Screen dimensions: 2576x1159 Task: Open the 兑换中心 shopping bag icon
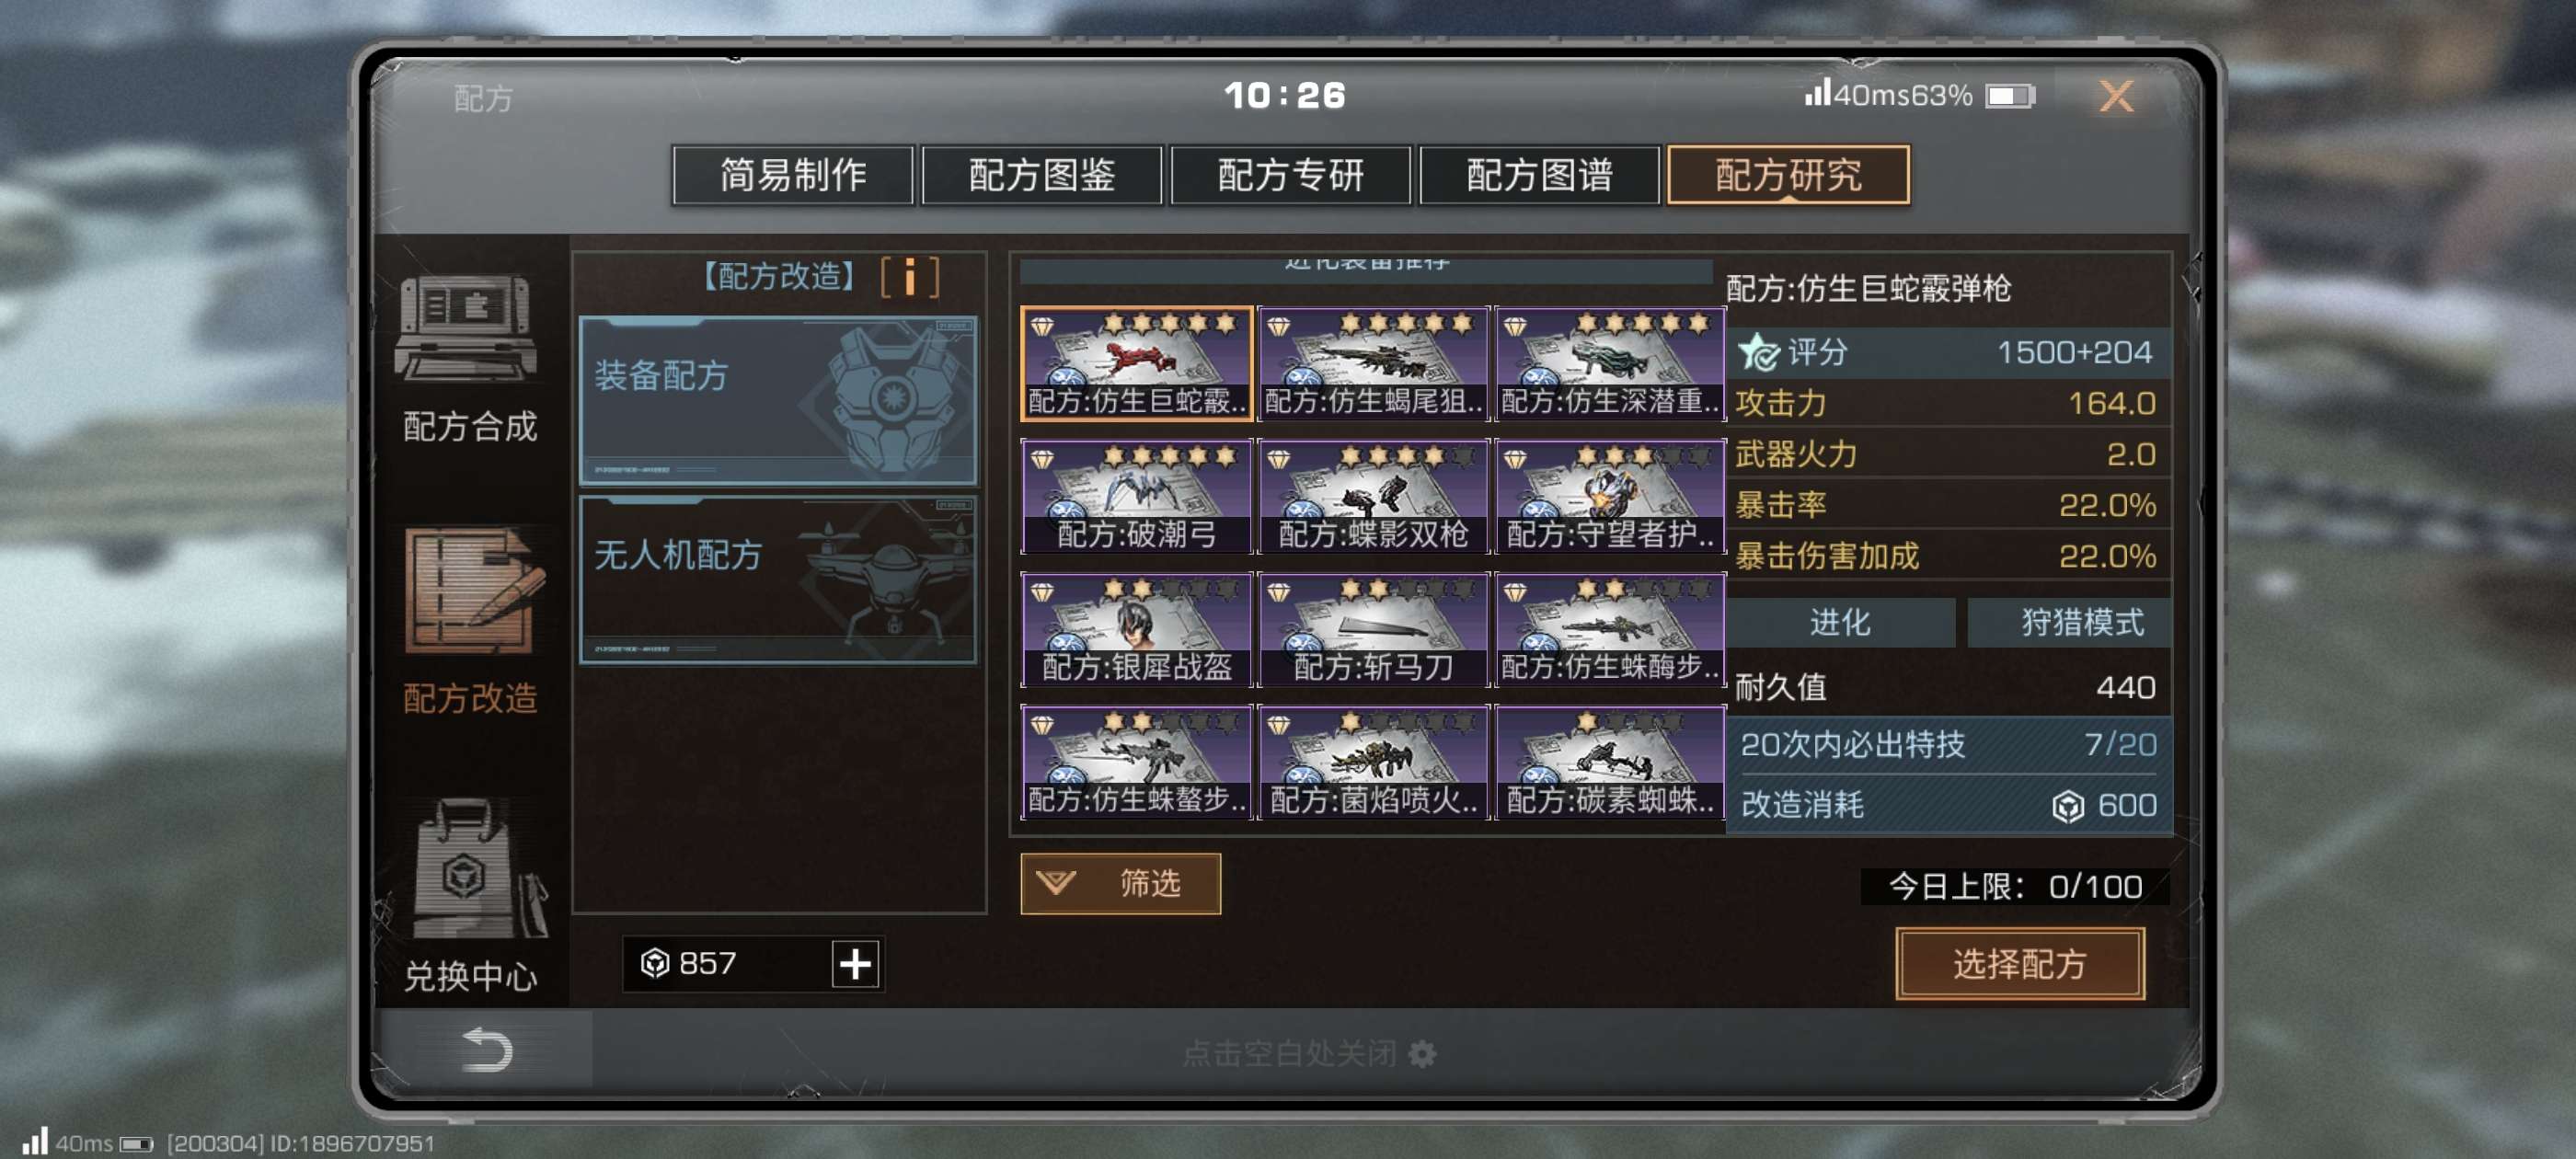pyautogui.click(x=469, y=869)
